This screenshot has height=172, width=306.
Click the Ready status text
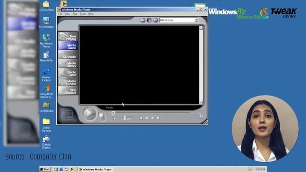(109, 107)
